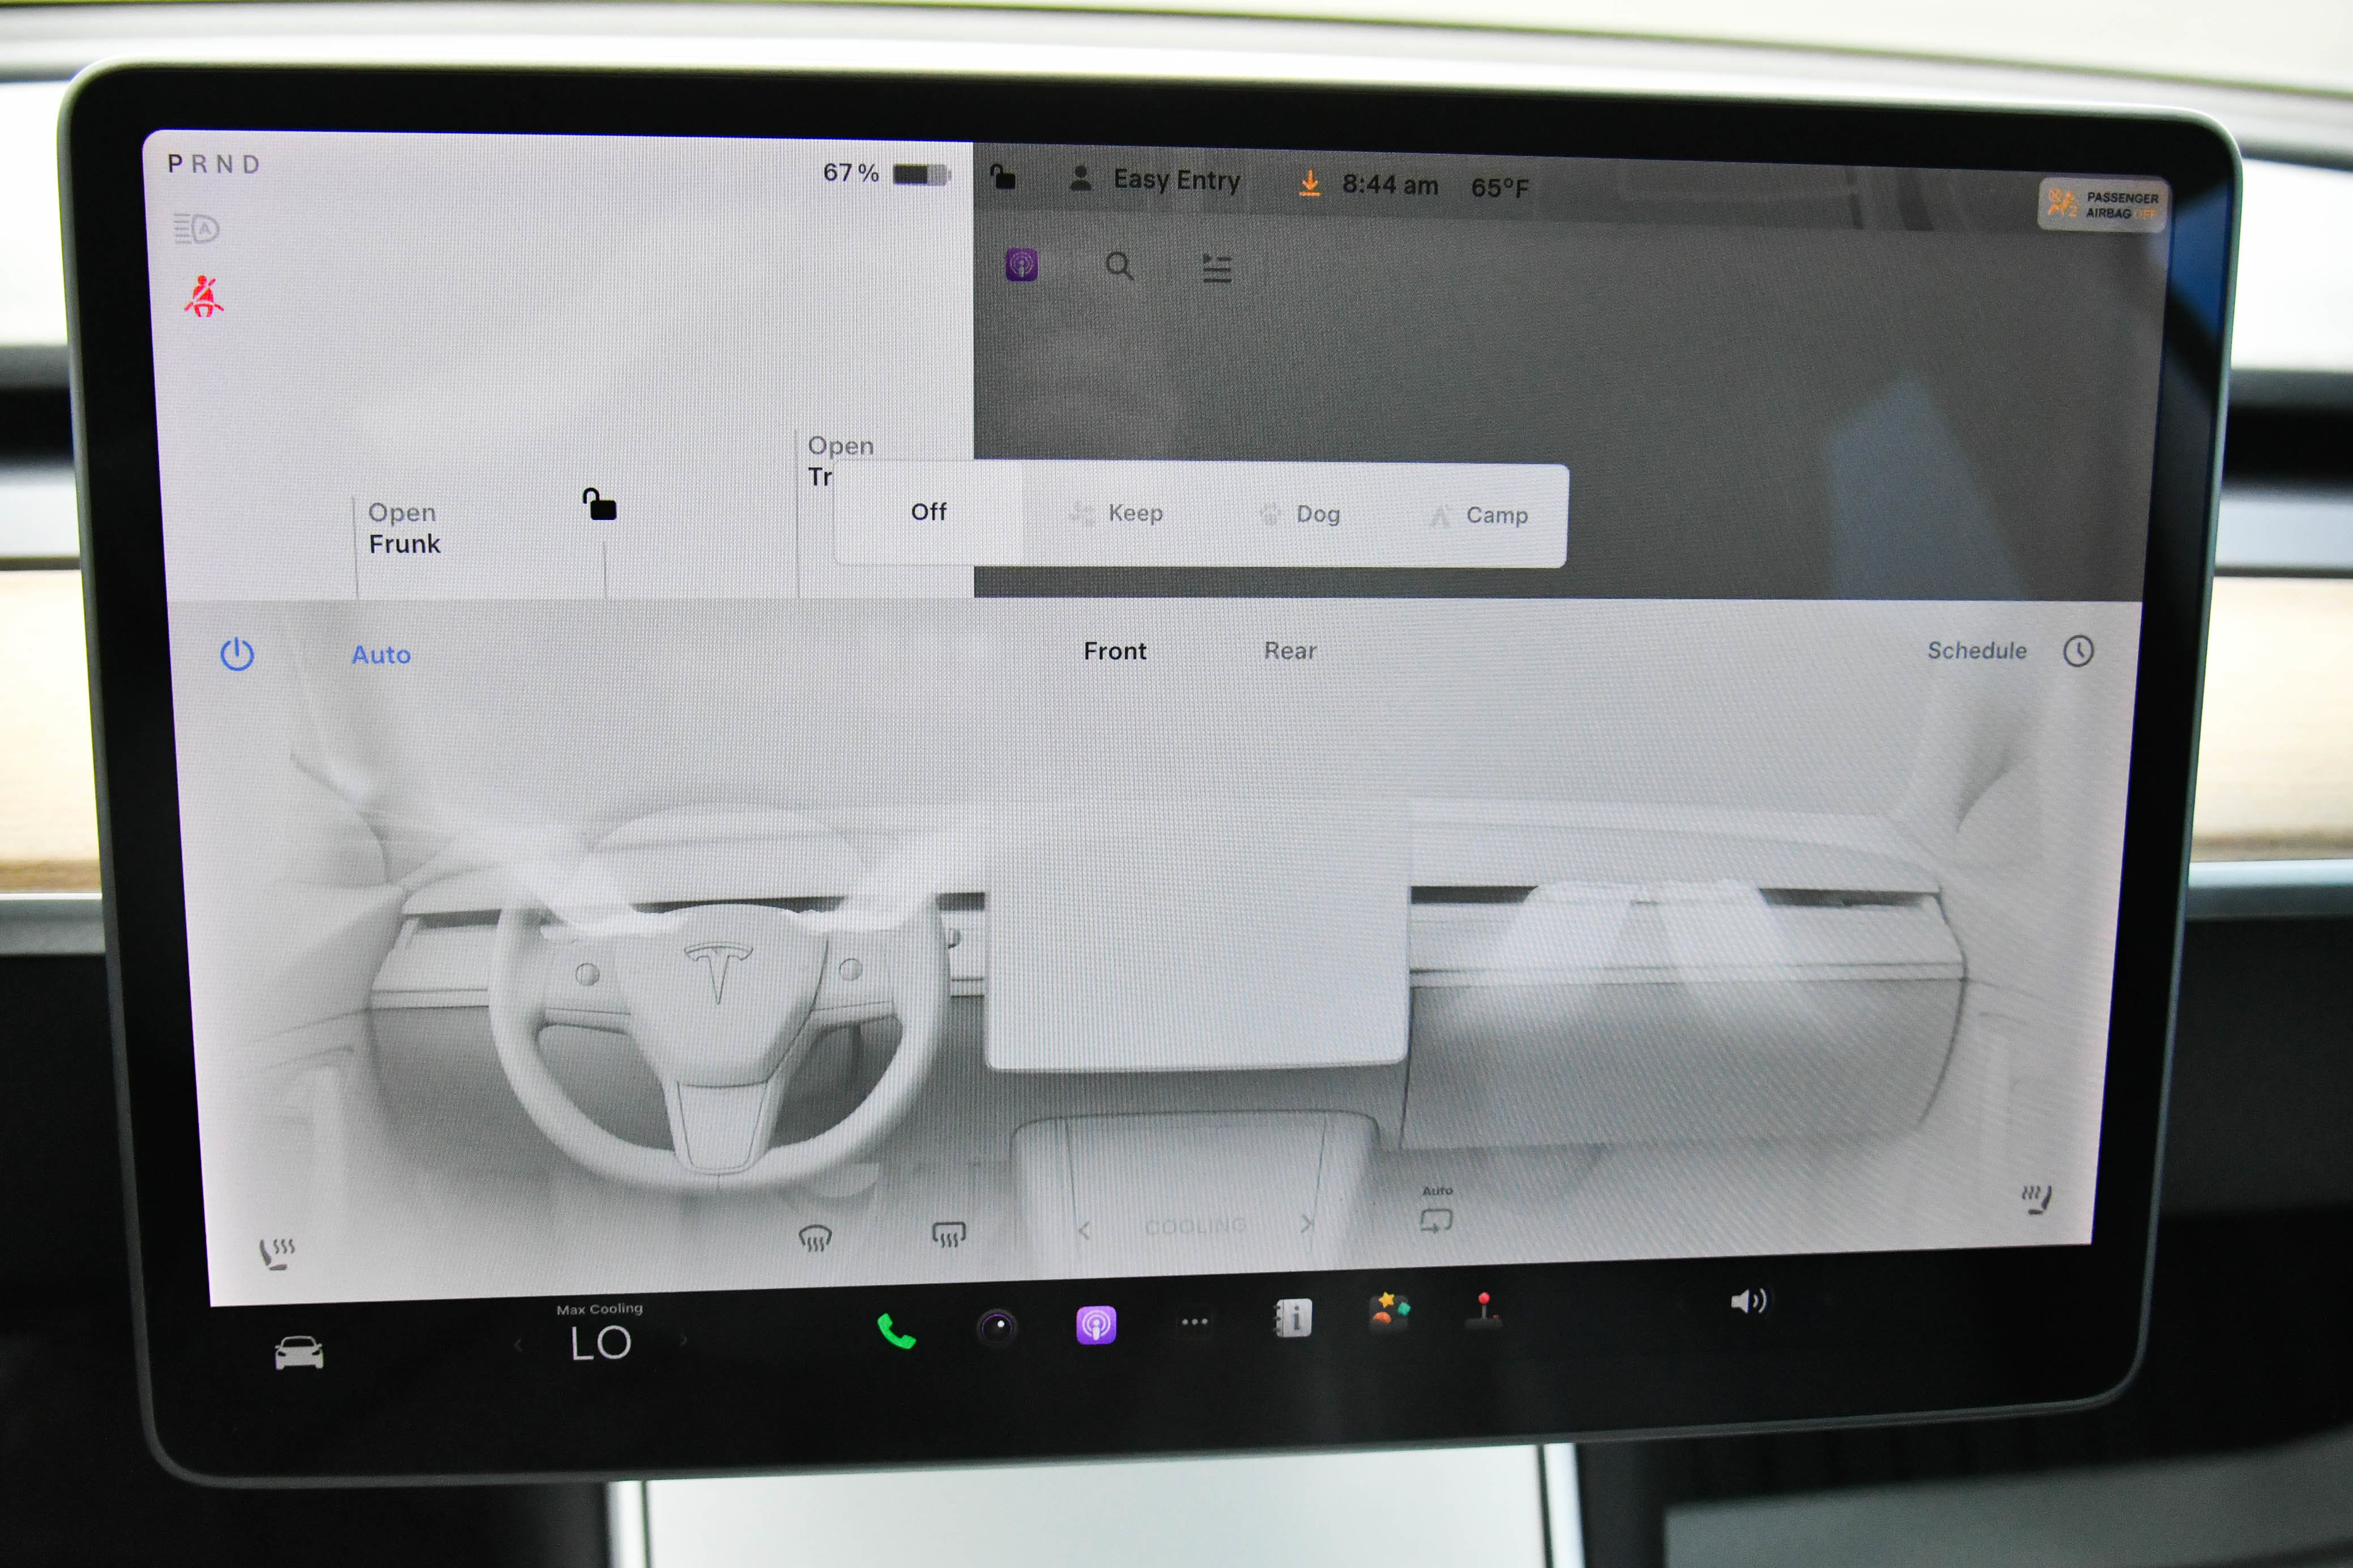
Task: Tap the lock icon in status bar
Action: [x=1002, y=177]
